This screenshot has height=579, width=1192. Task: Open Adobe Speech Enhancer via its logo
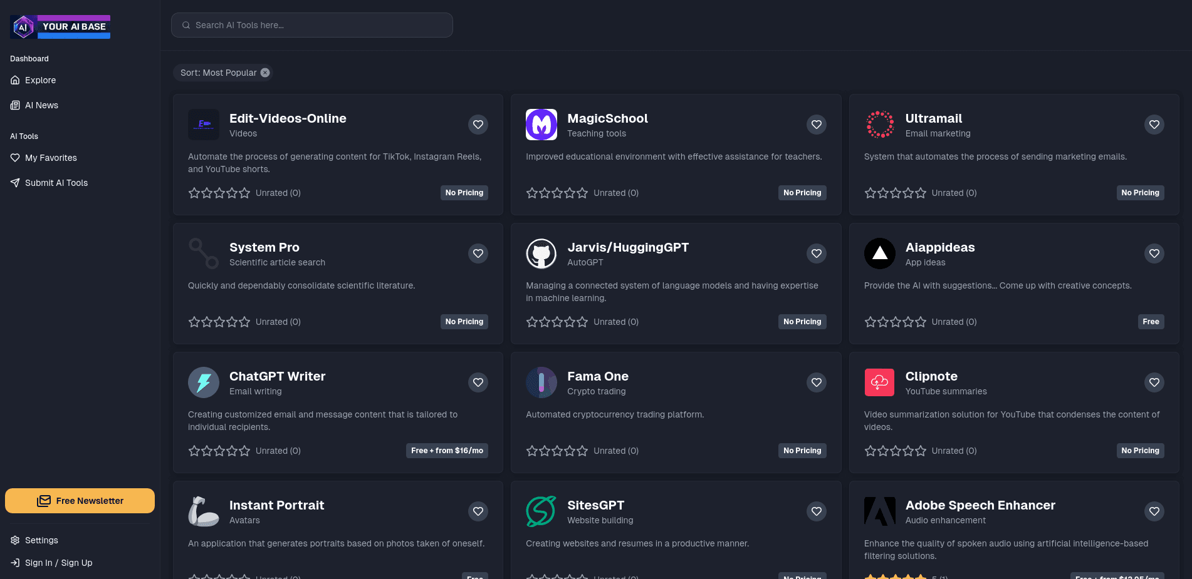coord(879,511)
